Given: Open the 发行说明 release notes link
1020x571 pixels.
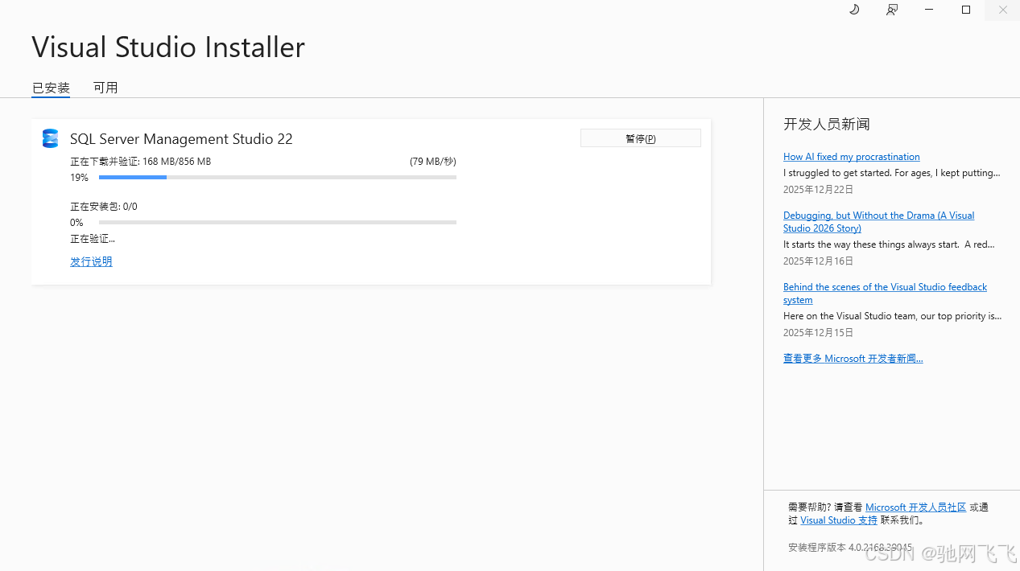Looking at the screenshot, I should [91, 261].
